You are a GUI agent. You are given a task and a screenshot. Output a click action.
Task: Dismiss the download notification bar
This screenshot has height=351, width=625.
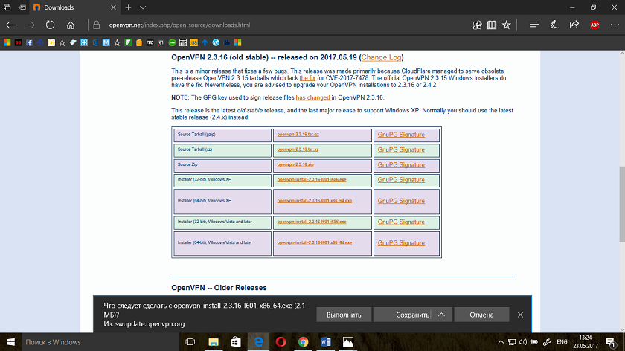(520, 315)
